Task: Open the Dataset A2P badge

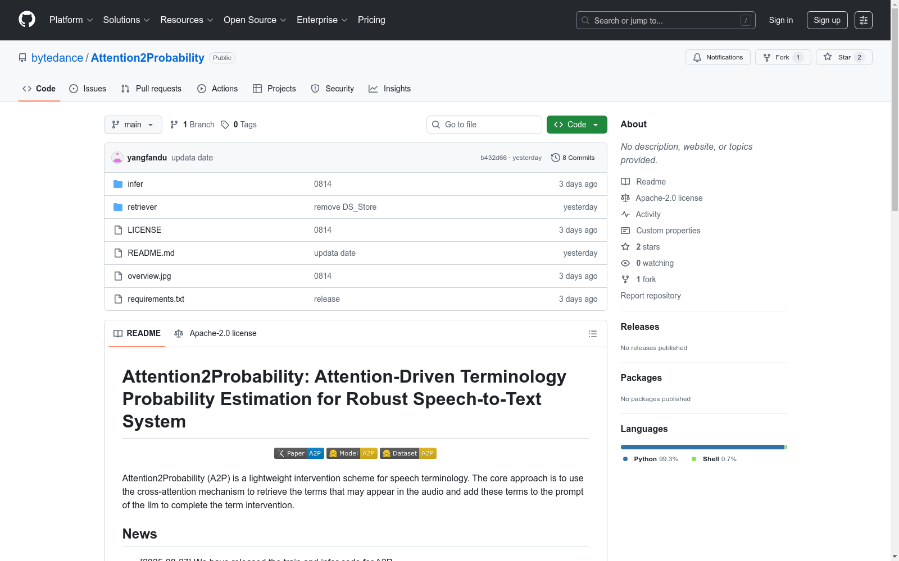Action: click(408, 453)
